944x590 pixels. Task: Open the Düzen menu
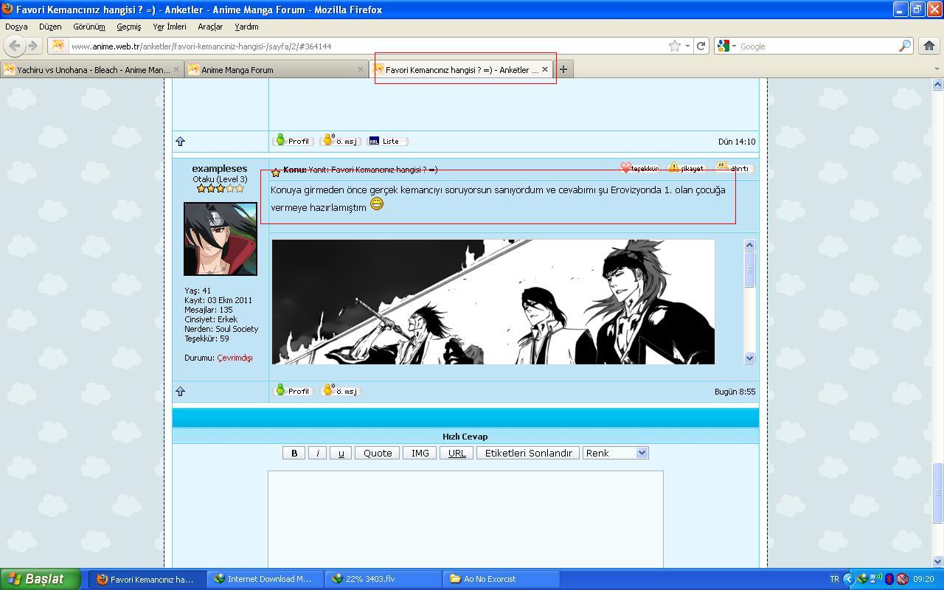[x=50, y=27]
